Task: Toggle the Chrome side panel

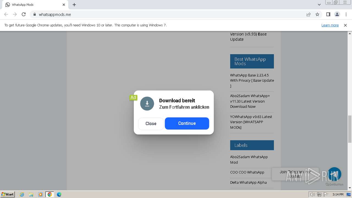Action: click(x=328, y=14)
